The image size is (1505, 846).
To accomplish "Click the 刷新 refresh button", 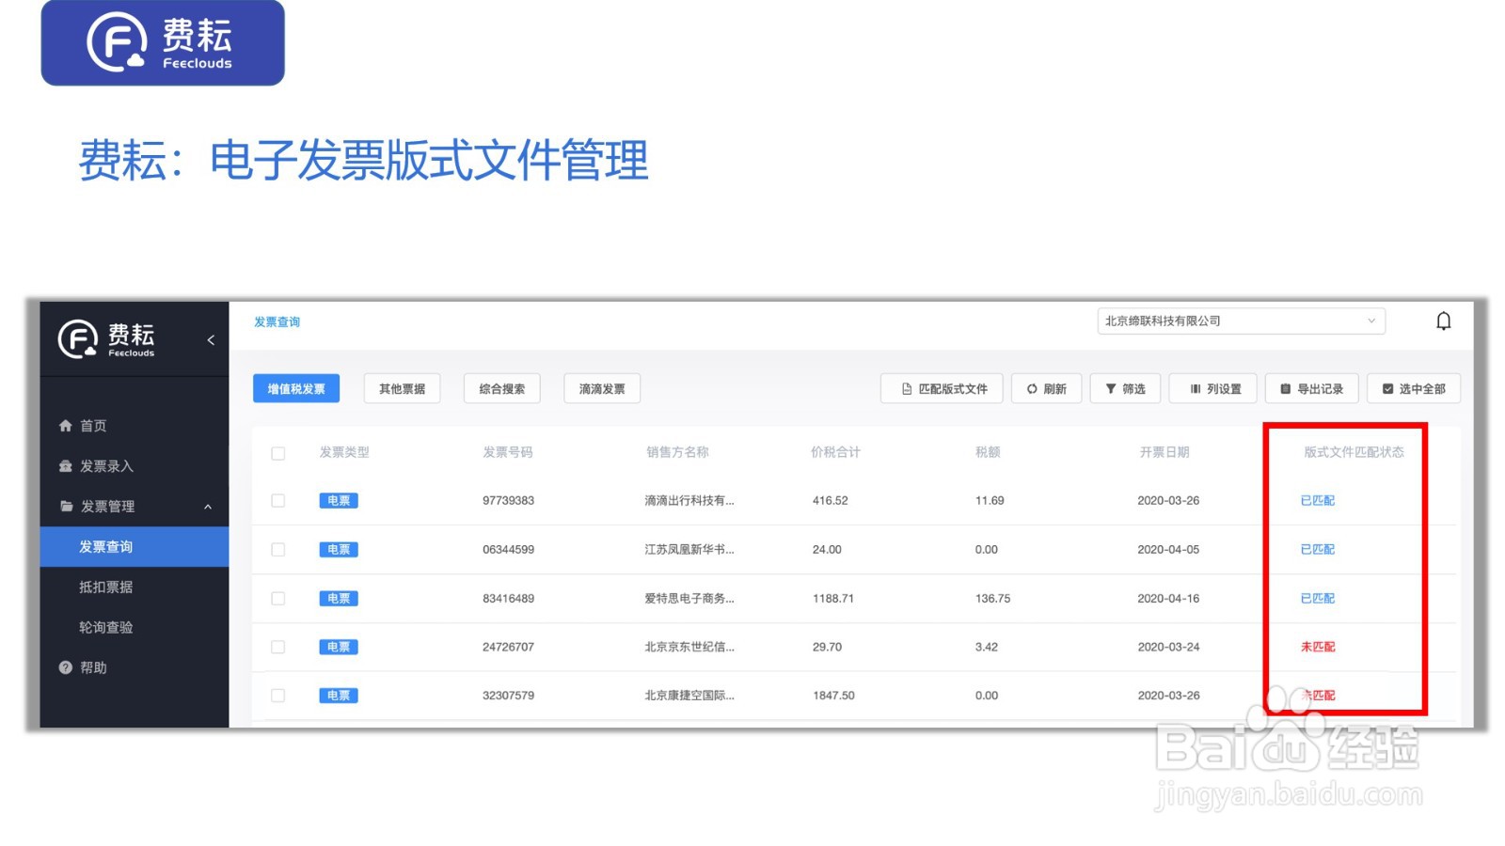I will click(1047, 389).
